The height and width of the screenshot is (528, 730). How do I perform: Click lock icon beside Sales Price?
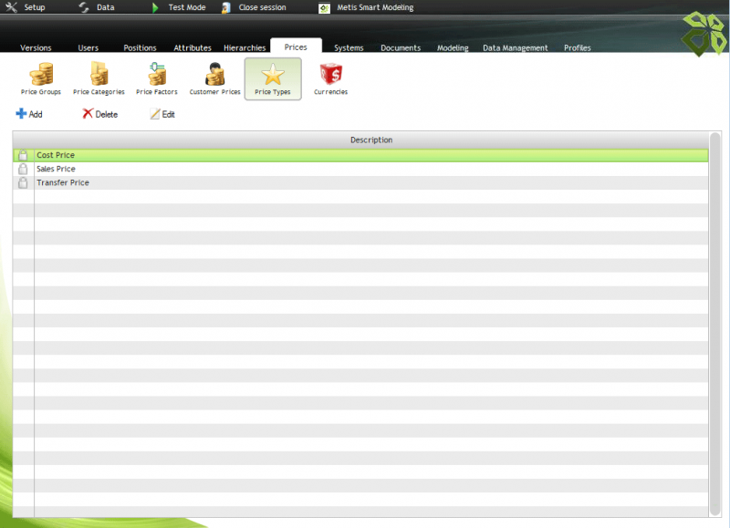coord(23,170)
